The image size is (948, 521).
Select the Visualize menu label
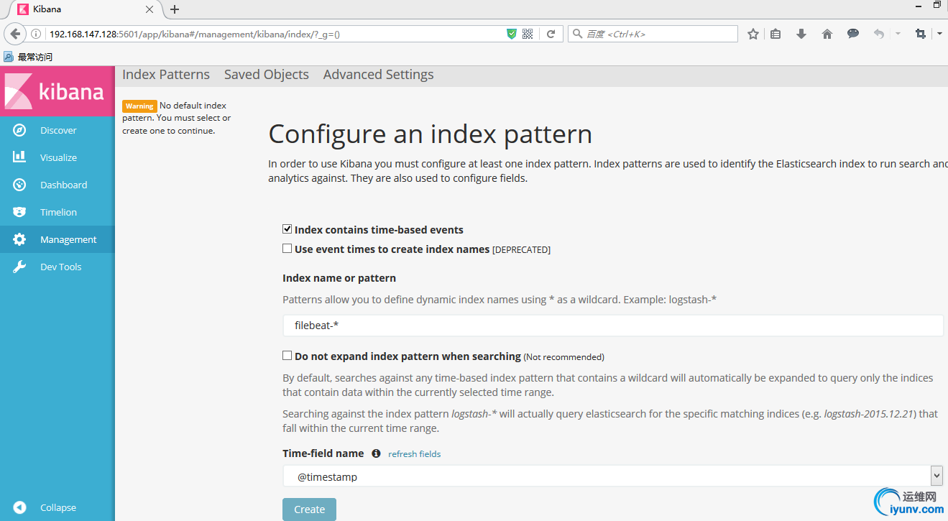pos(58,157)
